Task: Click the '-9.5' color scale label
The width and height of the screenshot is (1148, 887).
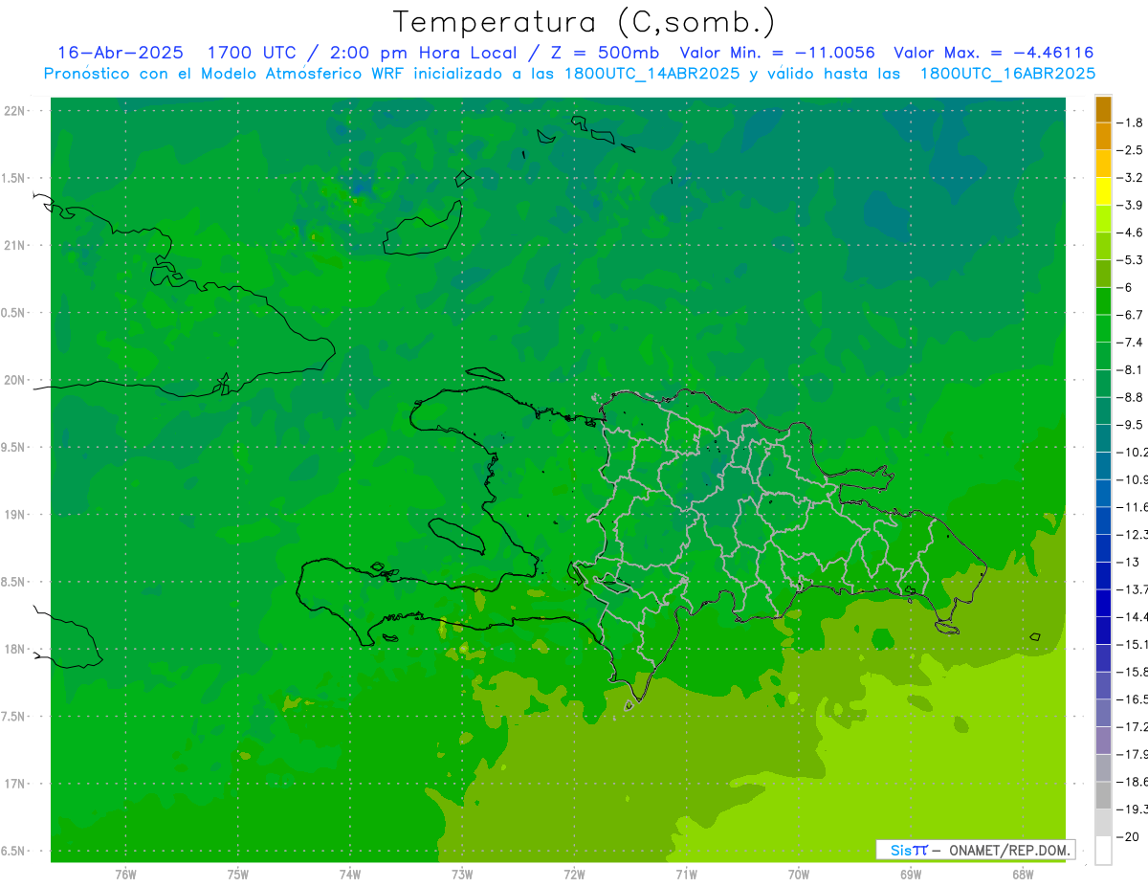Action: (1130, 425)
